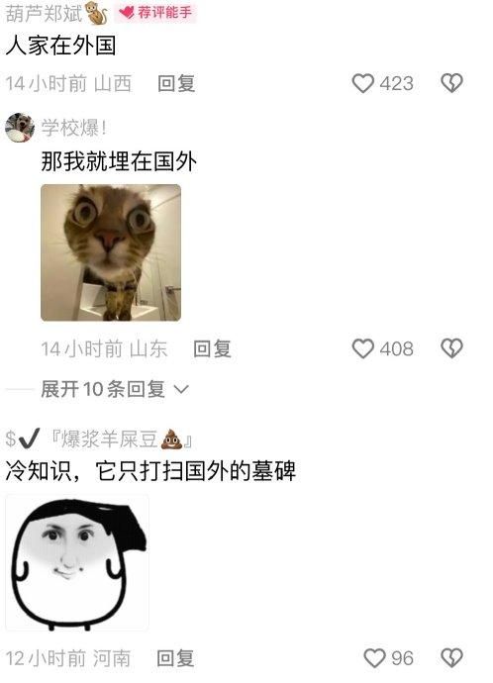Reply to 学校爆! comment from 山东
This screenshot has width=493, height=683.
click(x=212, y=348)
